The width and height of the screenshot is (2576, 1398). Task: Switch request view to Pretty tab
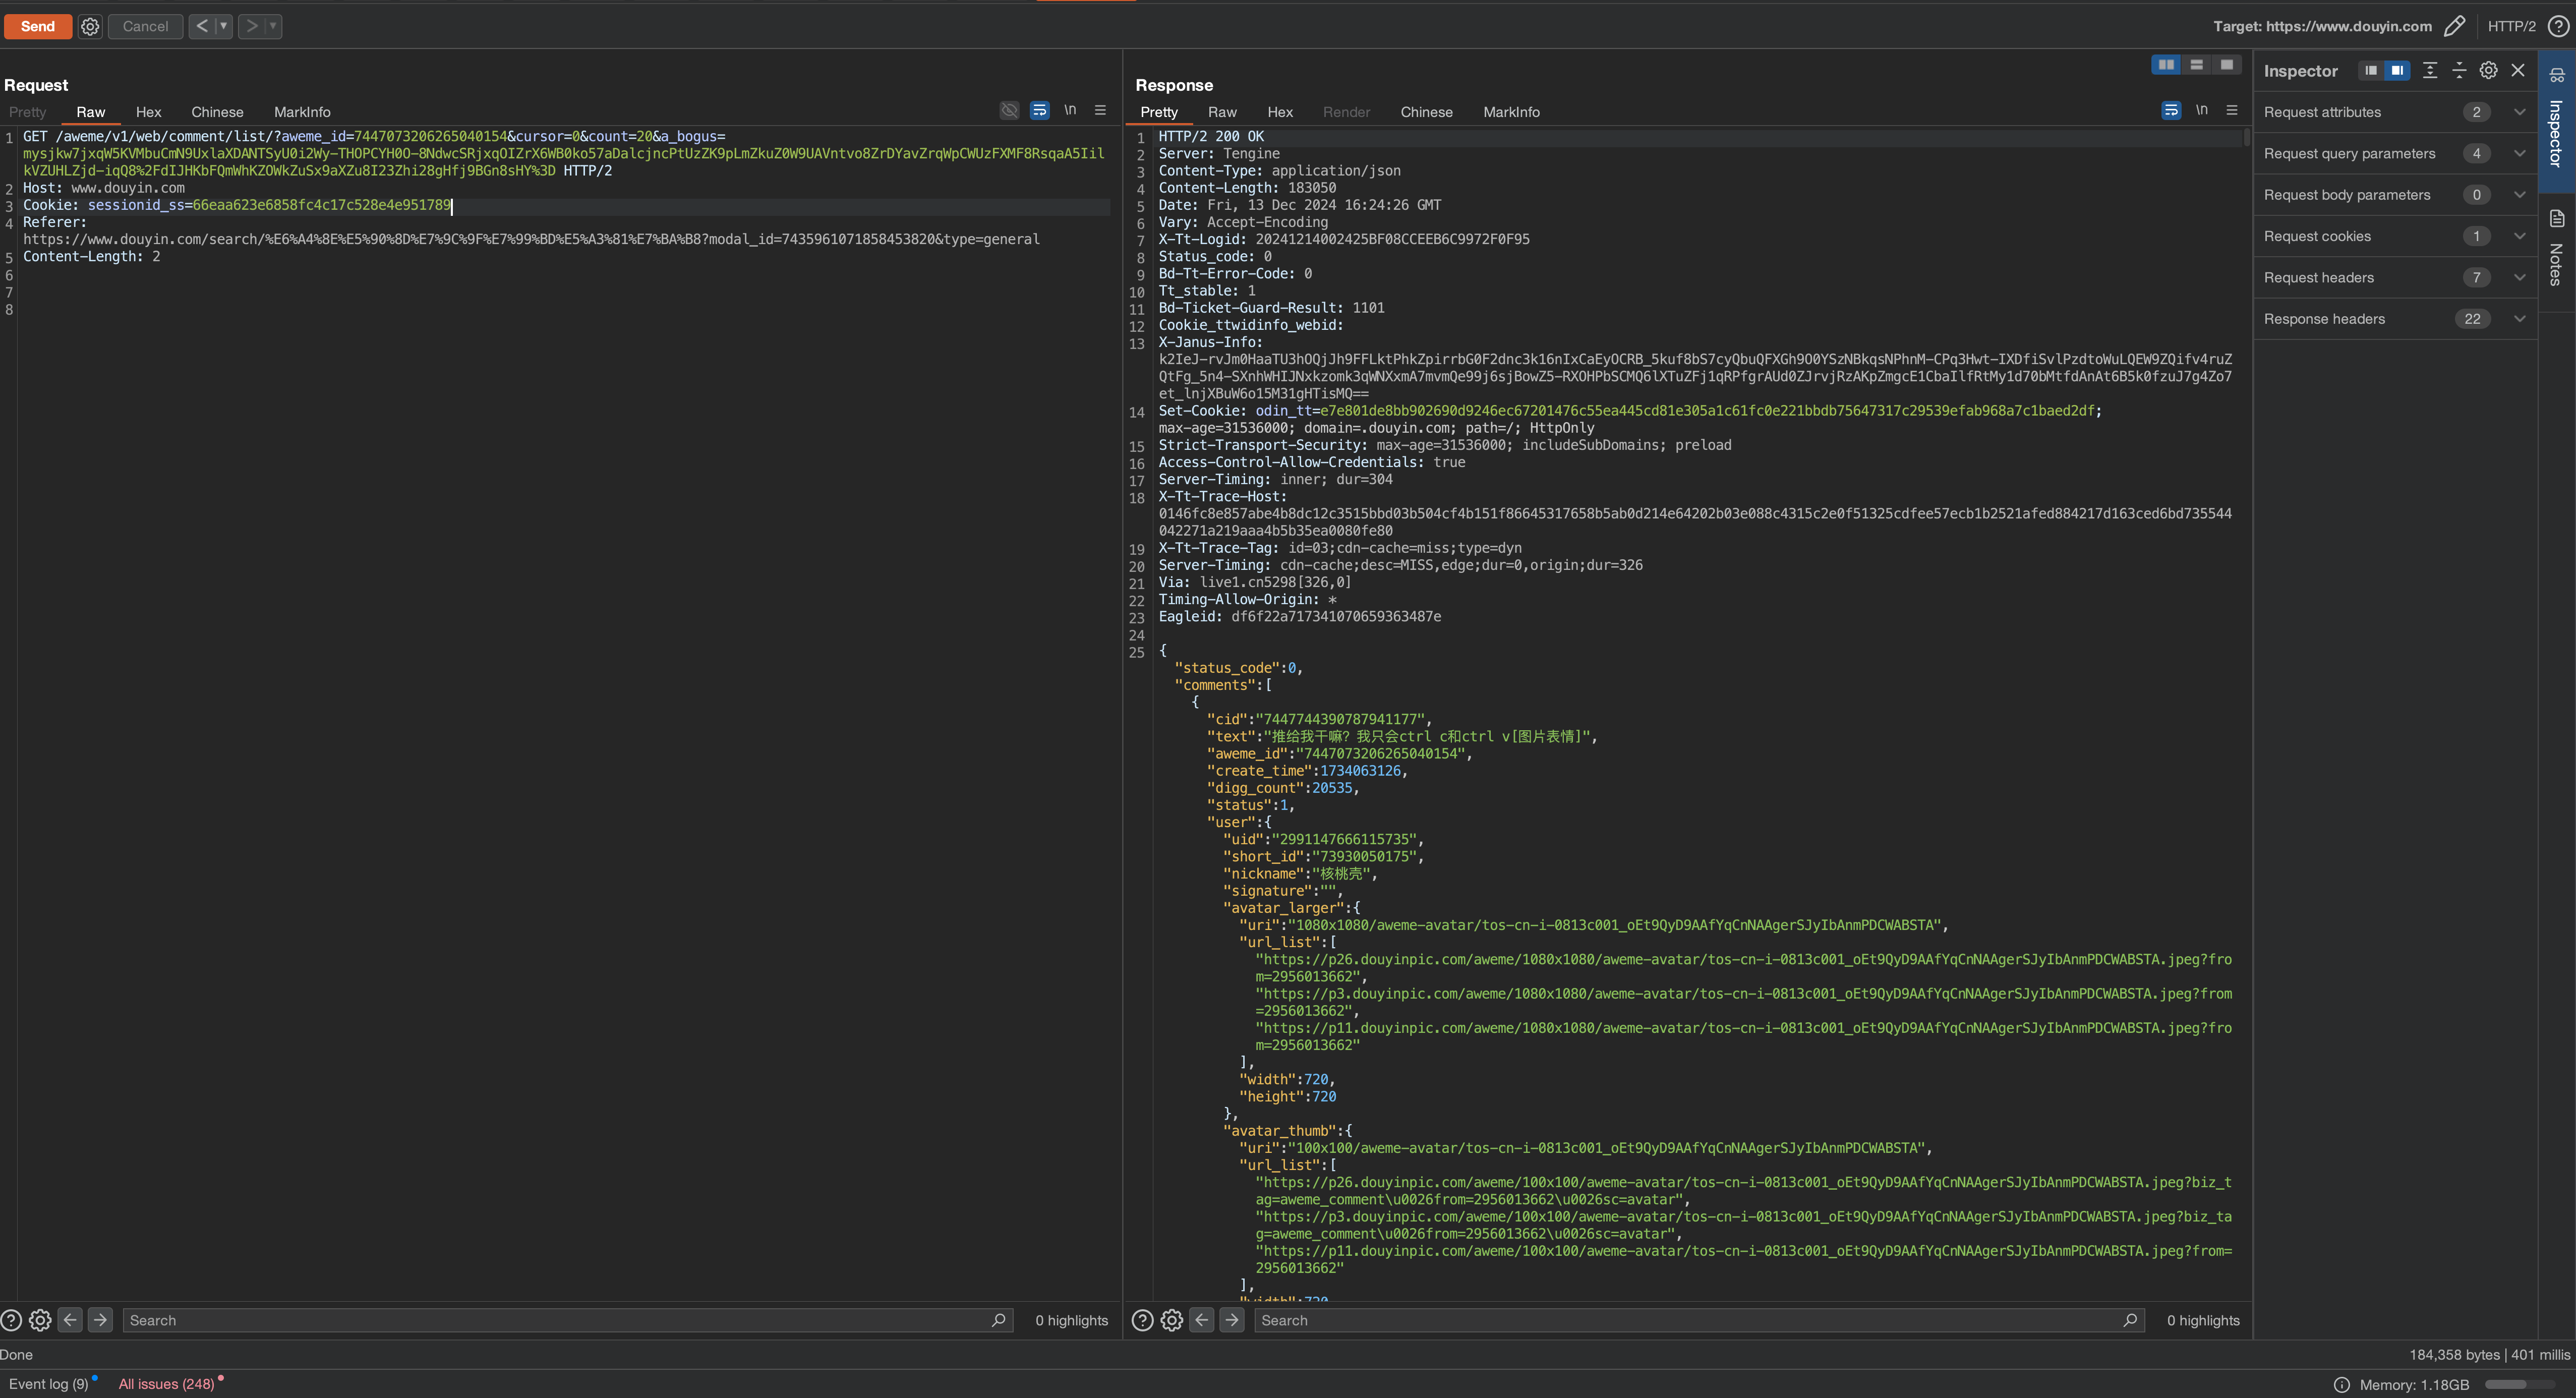[x=28, y=112]
